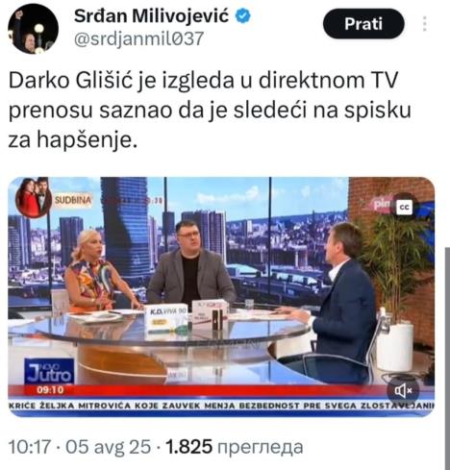Click the round promo picture in video corner
Screen dimensions: 450x470
34,198
